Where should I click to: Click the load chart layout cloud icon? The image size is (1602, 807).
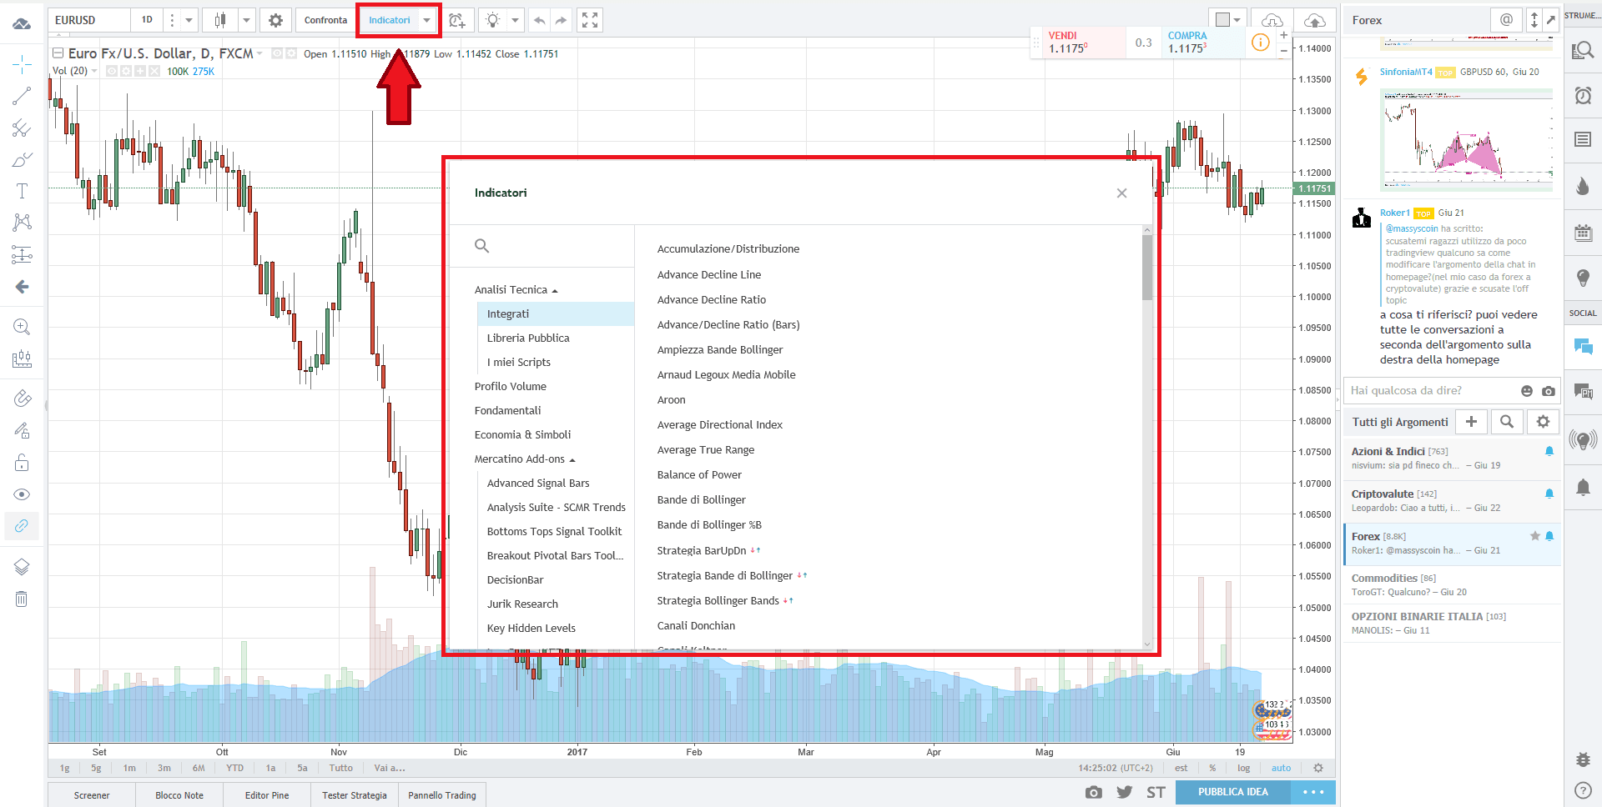click(x=1272, y=20)
